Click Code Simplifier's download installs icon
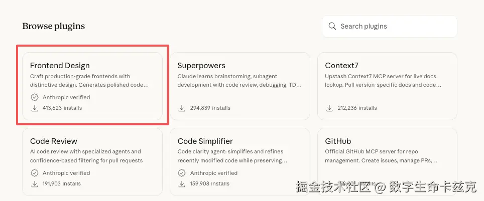 coord(182,184)
